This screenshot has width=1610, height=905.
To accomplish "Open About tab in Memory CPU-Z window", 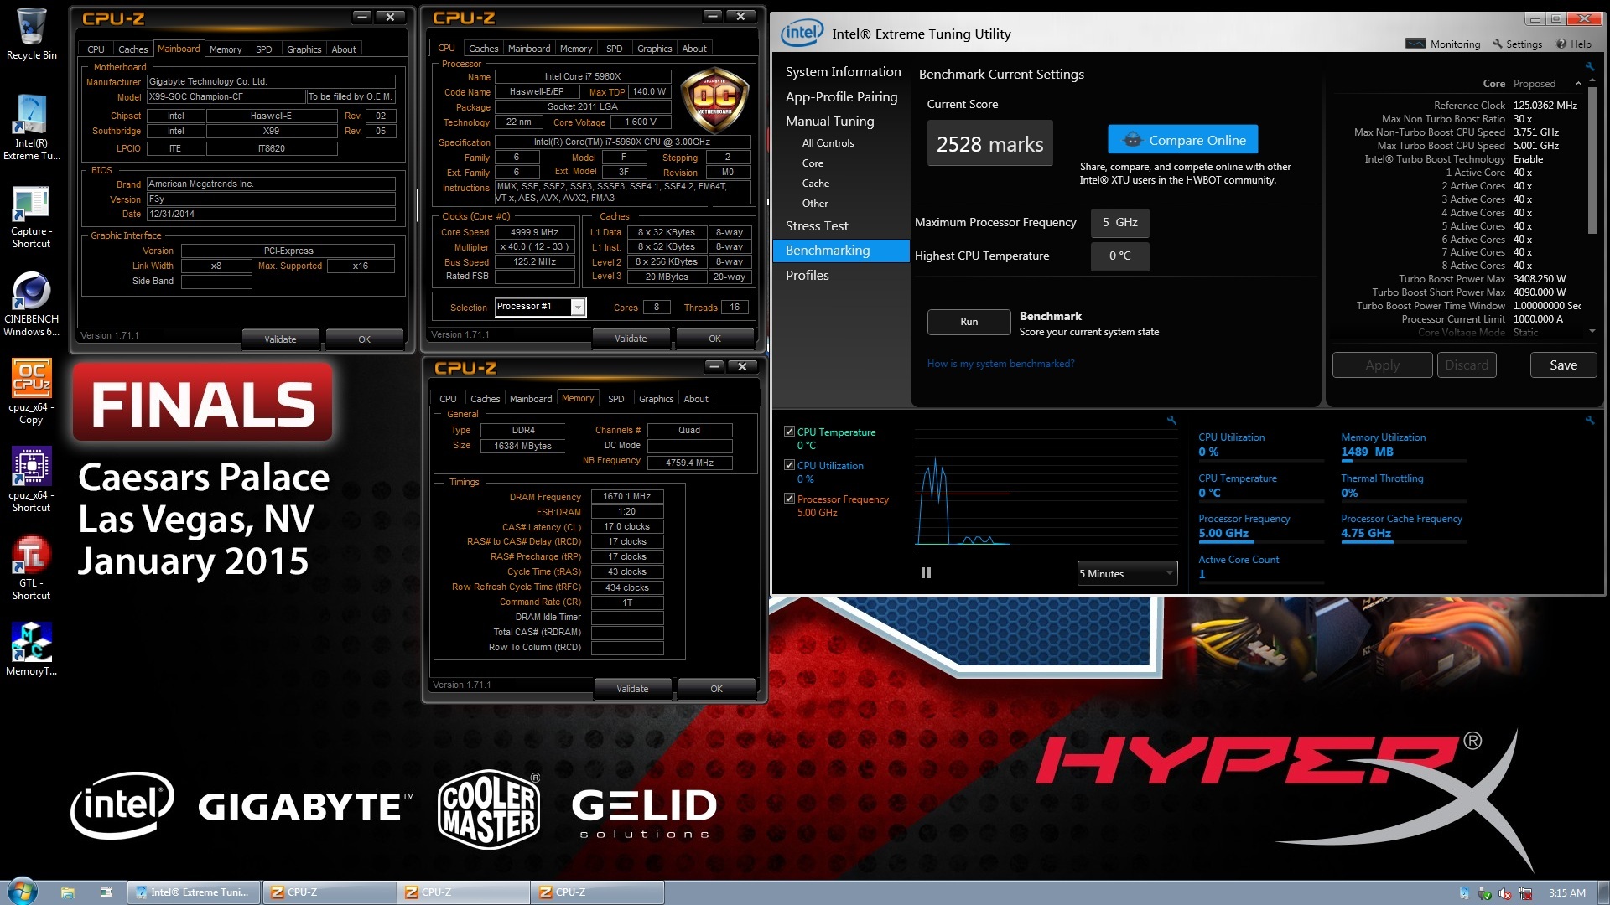I will (696, 399).
